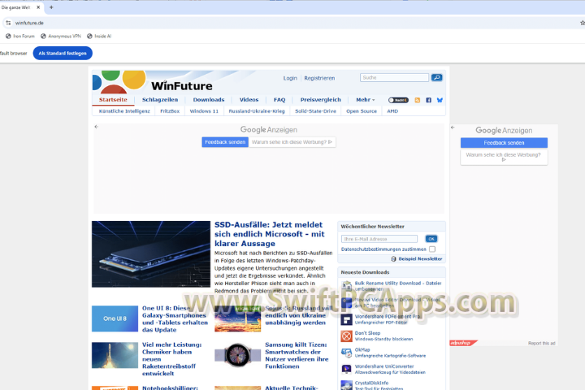Image resolution: width=585 pixels, height=390 pixels.
Task: Check Datenschutzbestimmungen zustimmen checkbox
Action: click(x=432, y=249)
